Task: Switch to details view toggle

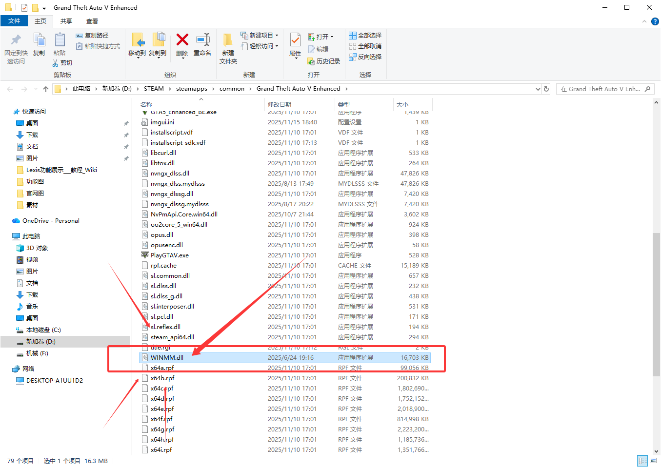Action: [642, 461]
